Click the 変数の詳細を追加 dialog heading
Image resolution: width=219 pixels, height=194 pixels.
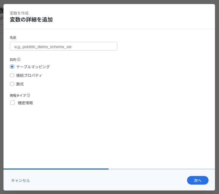click(31, 19)
